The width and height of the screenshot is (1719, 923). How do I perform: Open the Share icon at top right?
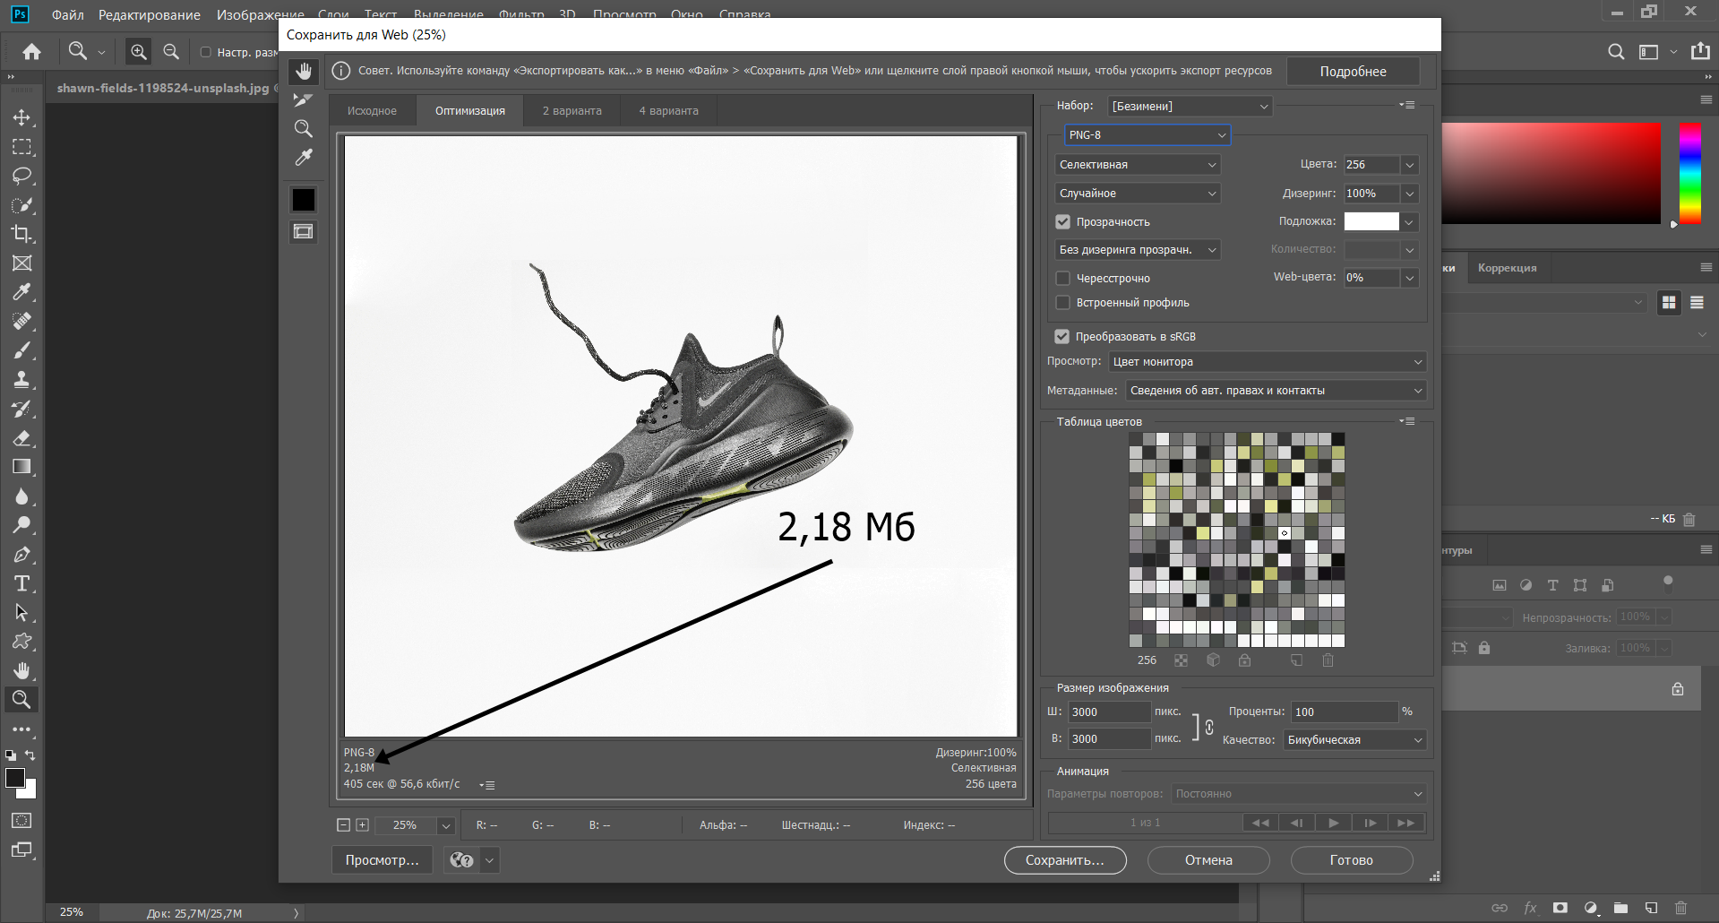tap(1700, 52)
